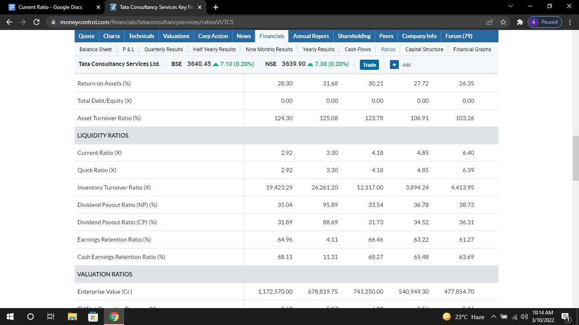Viewport: 579px width, 325px height.
Task: Open the News tab
Action: point(244,36)
